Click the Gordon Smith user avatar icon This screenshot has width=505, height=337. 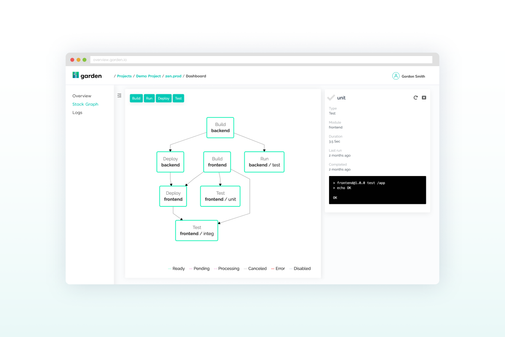pos(396,76)
